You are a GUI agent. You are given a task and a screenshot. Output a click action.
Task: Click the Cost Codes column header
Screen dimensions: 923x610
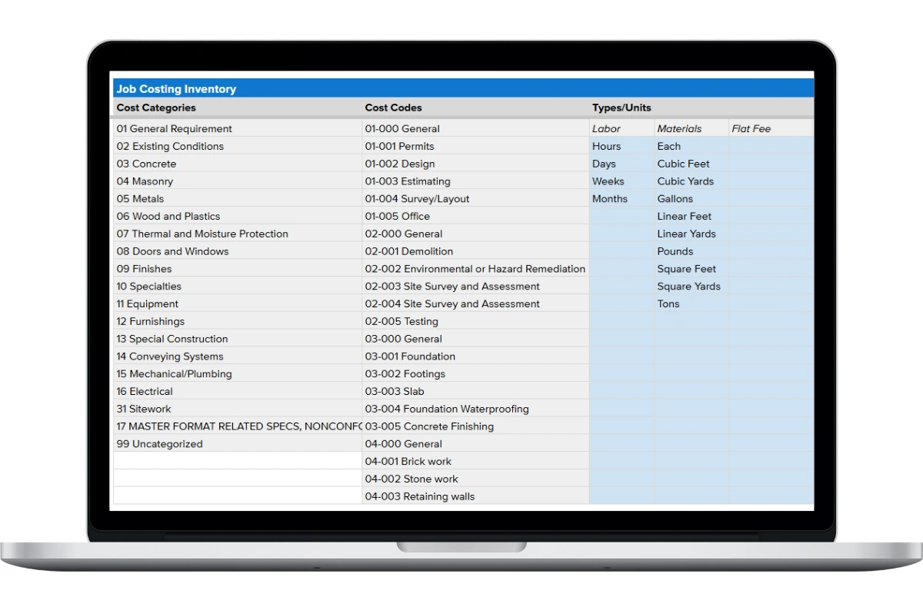coord(475,108)
